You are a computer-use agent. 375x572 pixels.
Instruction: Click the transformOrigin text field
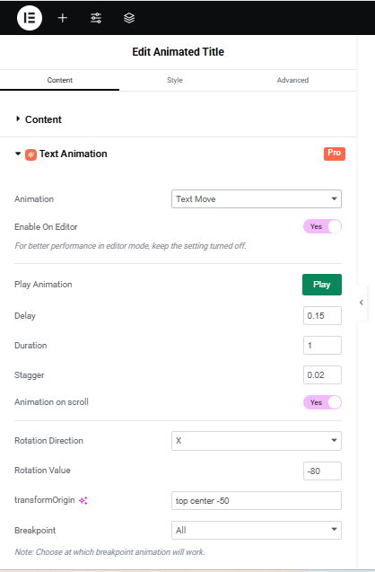[x=257, y=500]
